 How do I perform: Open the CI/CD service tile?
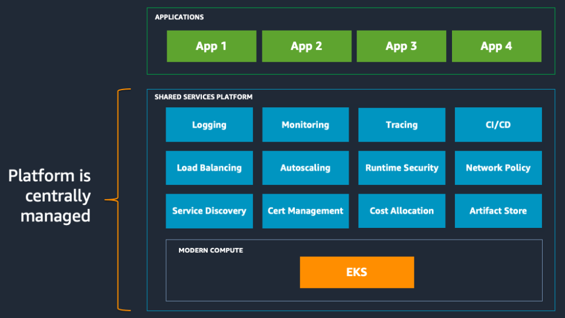(498, 124)
